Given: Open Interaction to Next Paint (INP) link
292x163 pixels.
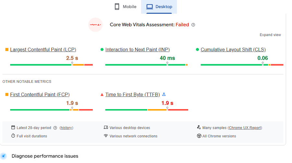Looking at the screenshot, I should [x=138, y=50].
